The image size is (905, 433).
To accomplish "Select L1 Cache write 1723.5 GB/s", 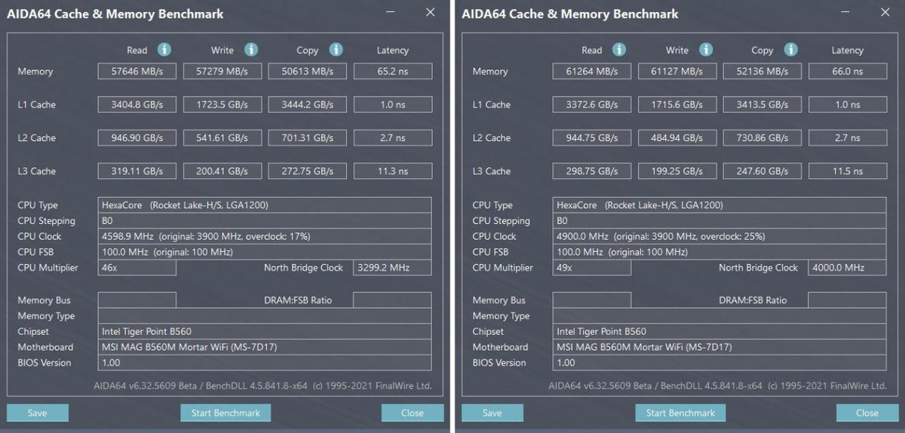I will [x=222, y=104].
